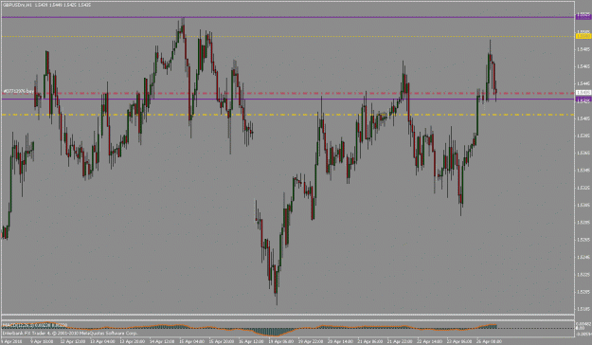Click the '12 Apr 12:00' time axis label
This screenshot has height=345, width=592.
click(73, 341)
